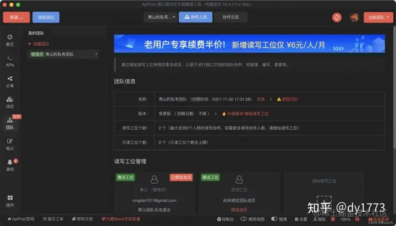Click the 读写工位管理 section heading

[130, 162]
